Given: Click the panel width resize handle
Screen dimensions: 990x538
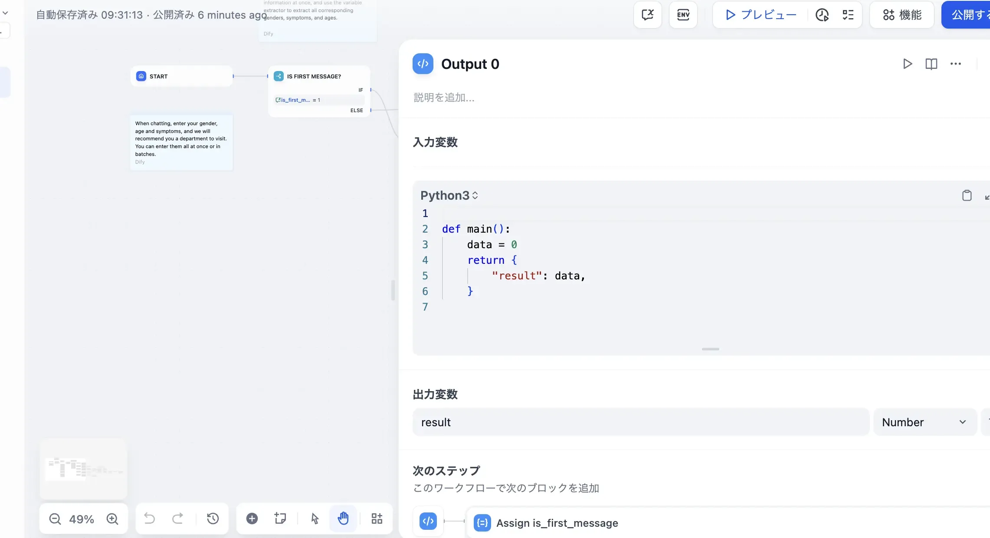Looking at the screenshot, I should pyautogui.click(x=393, y=290).
